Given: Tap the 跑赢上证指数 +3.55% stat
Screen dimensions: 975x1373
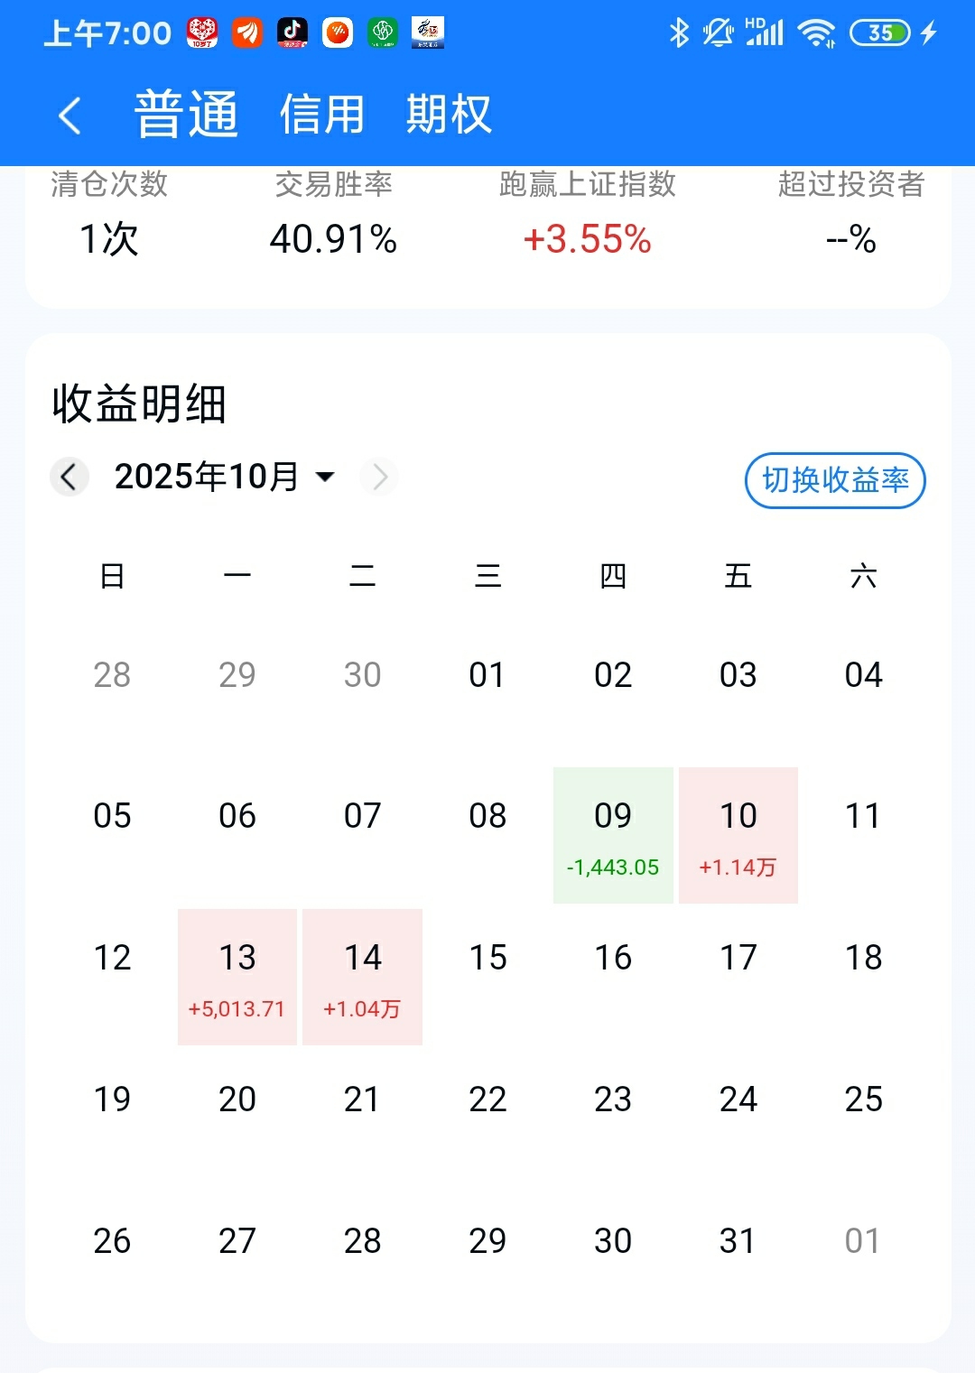Looking at the screenshot, I should [x=587, y=217].
